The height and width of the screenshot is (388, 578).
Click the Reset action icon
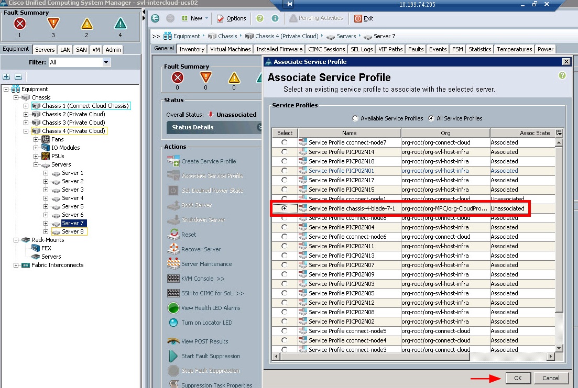click(x=173, y=234)
